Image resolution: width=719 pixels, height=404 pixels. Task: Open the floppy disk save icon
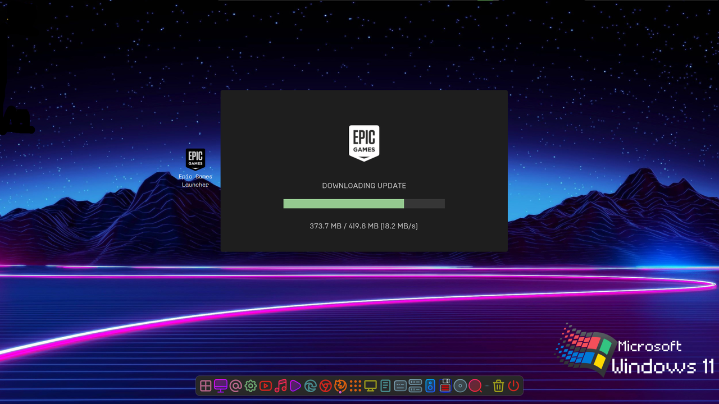coord(445,386)
